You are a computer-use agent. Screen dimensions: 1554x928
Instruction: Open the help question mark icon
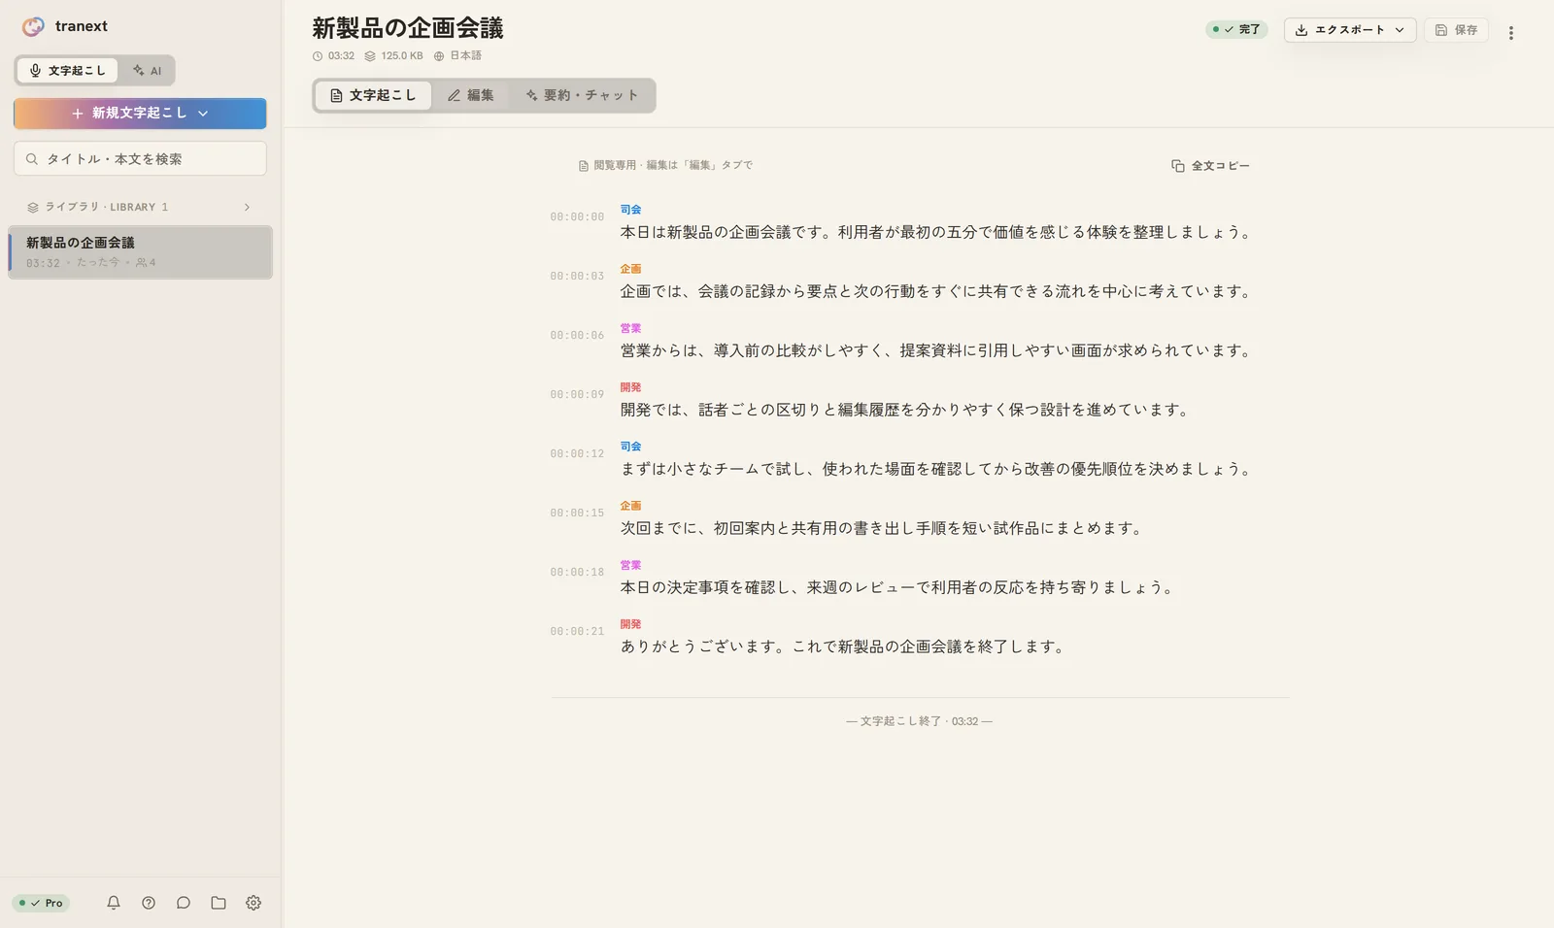point(149,903)
